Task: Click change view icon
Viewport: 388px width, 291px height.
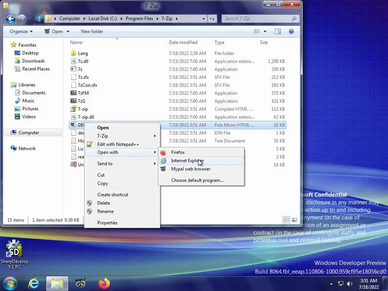Action: pyautogui.click(x=257, y=31)
